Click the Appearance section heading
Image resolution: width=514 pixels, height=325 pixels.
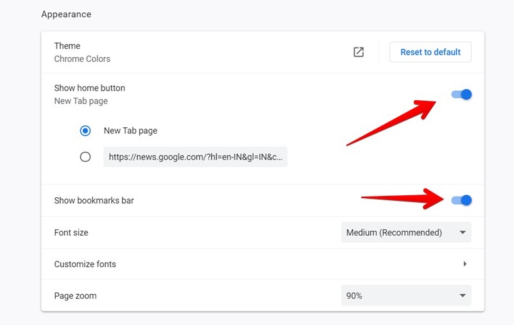(66, 14)
